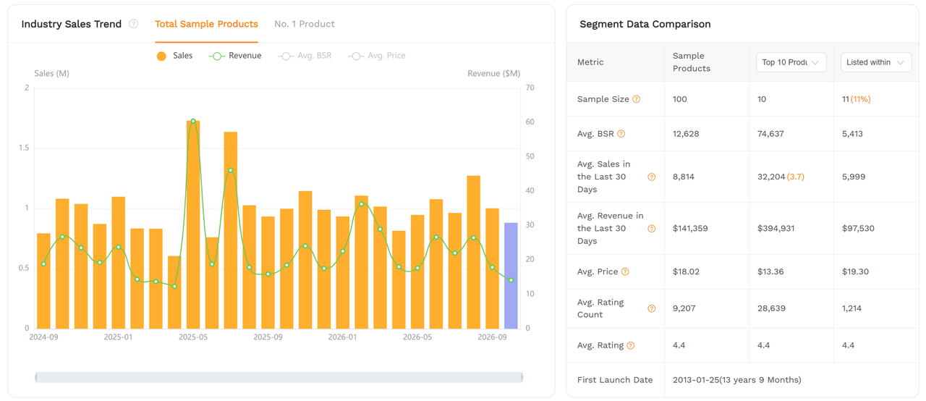Click Metric column header

point(590,62)
